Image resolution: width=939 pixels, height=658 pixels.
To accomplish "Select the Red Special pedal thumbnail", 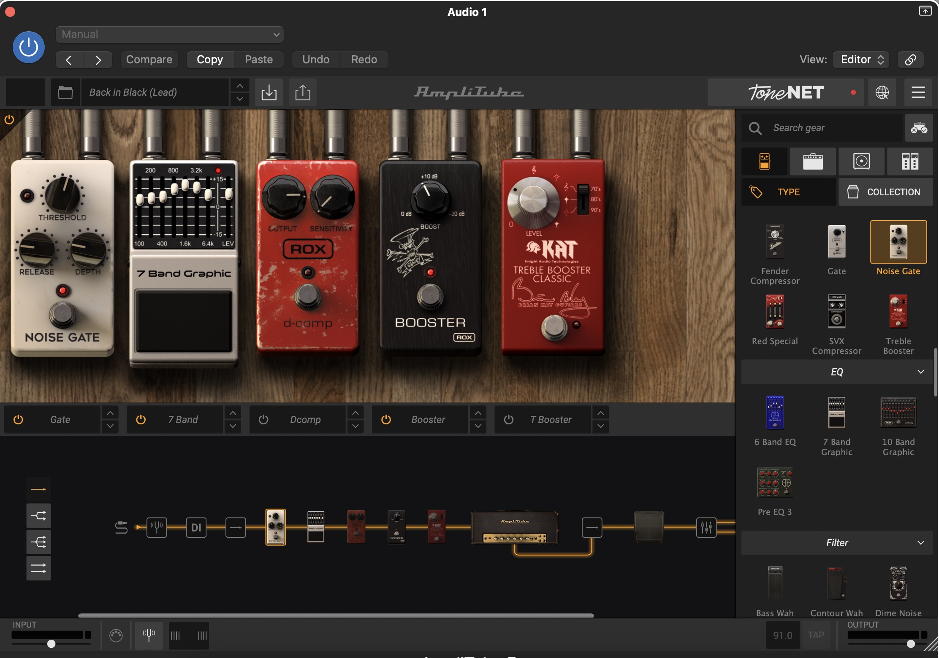I will pos(775,312).
